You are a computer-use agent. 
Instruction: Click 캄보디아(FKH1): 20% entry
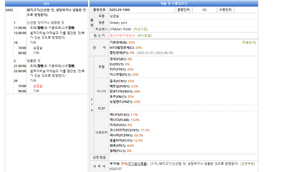click(125, 91)
